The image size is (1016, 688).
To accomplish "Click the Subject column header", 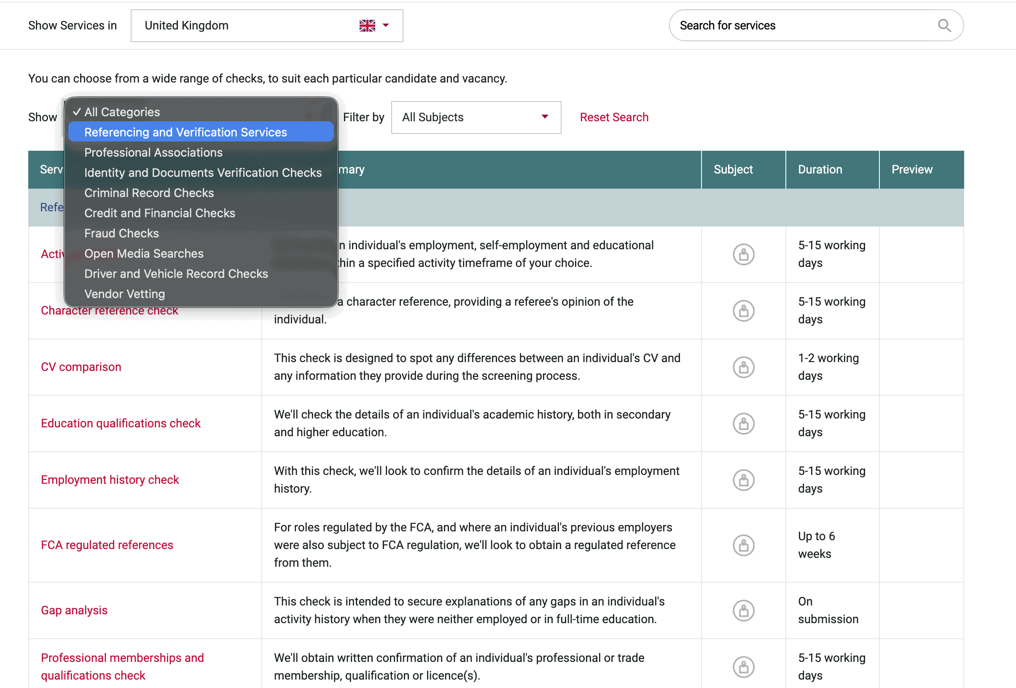I will point(743,170).
